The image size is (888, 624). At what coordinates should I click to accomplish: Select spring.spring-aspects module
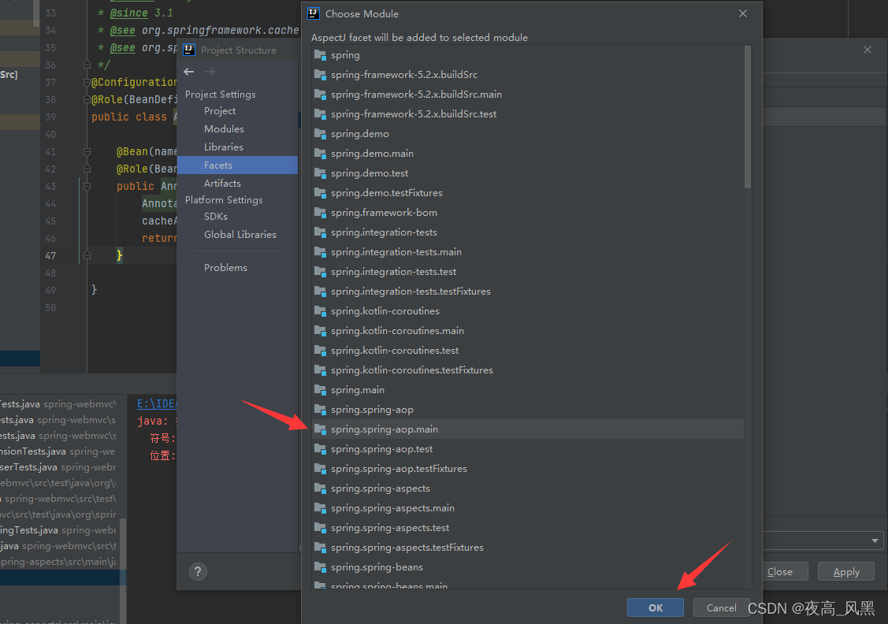(x=527, y=488)
